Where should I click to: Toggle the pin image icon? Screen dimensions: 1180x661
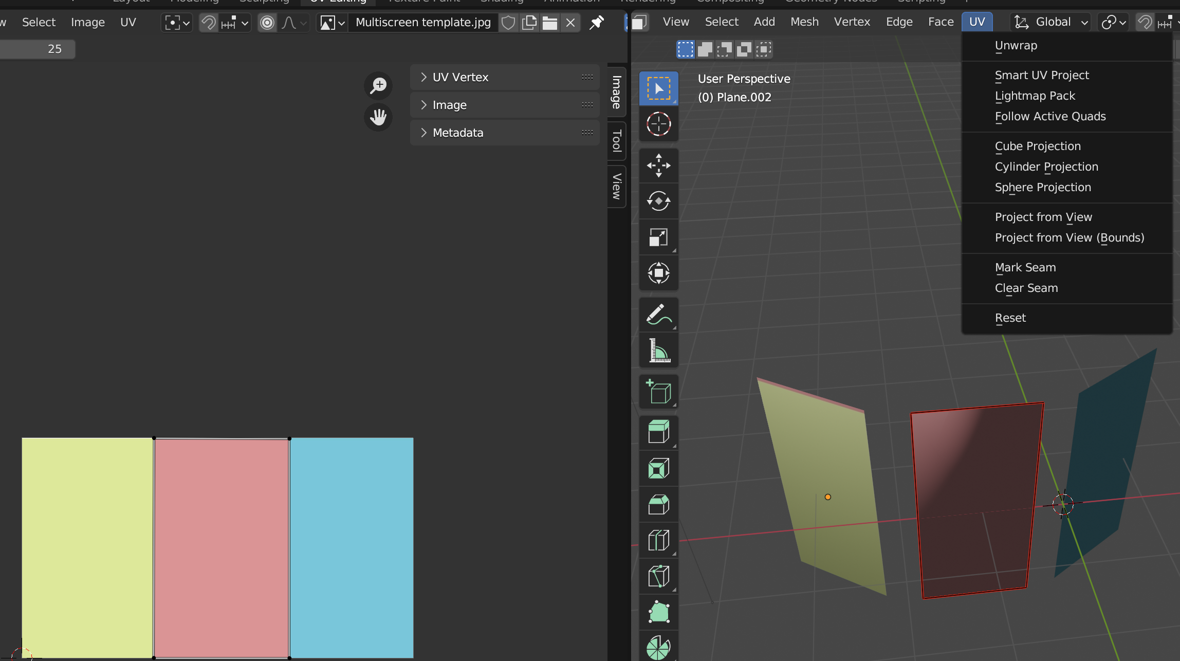tap(596, 23)
